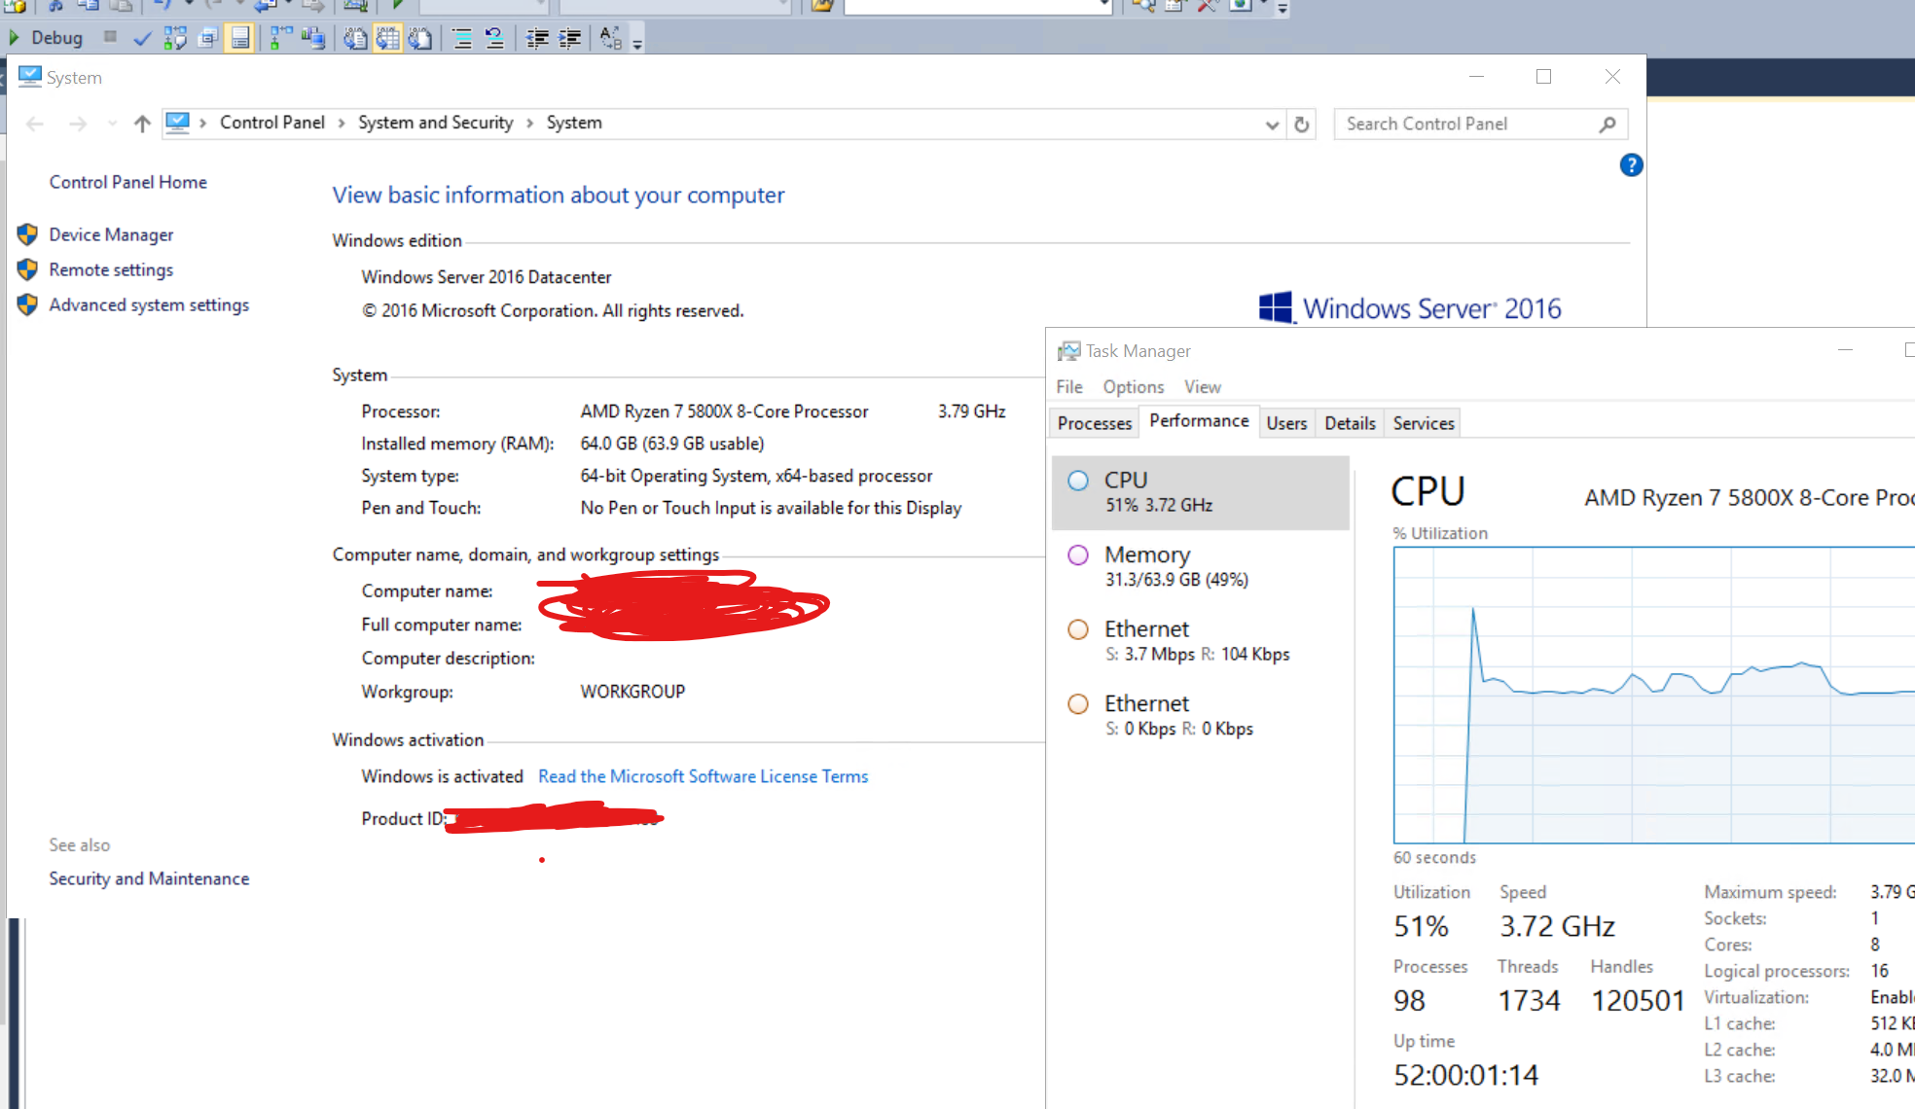The width and height of the screenshot is (1915, 1109).
Task: Switch output to Results to File
Action: click(420, 38)
